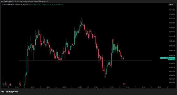Click the 1,220.00 price axis label
This screenshot has height=95, width=177.
click(x=172, y=36)
